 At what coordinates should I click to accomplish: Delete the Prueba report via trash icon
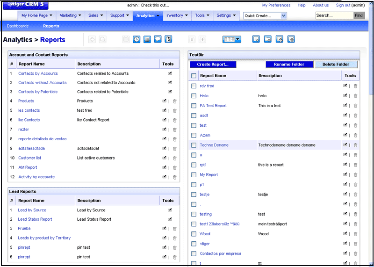pos(174,229)
